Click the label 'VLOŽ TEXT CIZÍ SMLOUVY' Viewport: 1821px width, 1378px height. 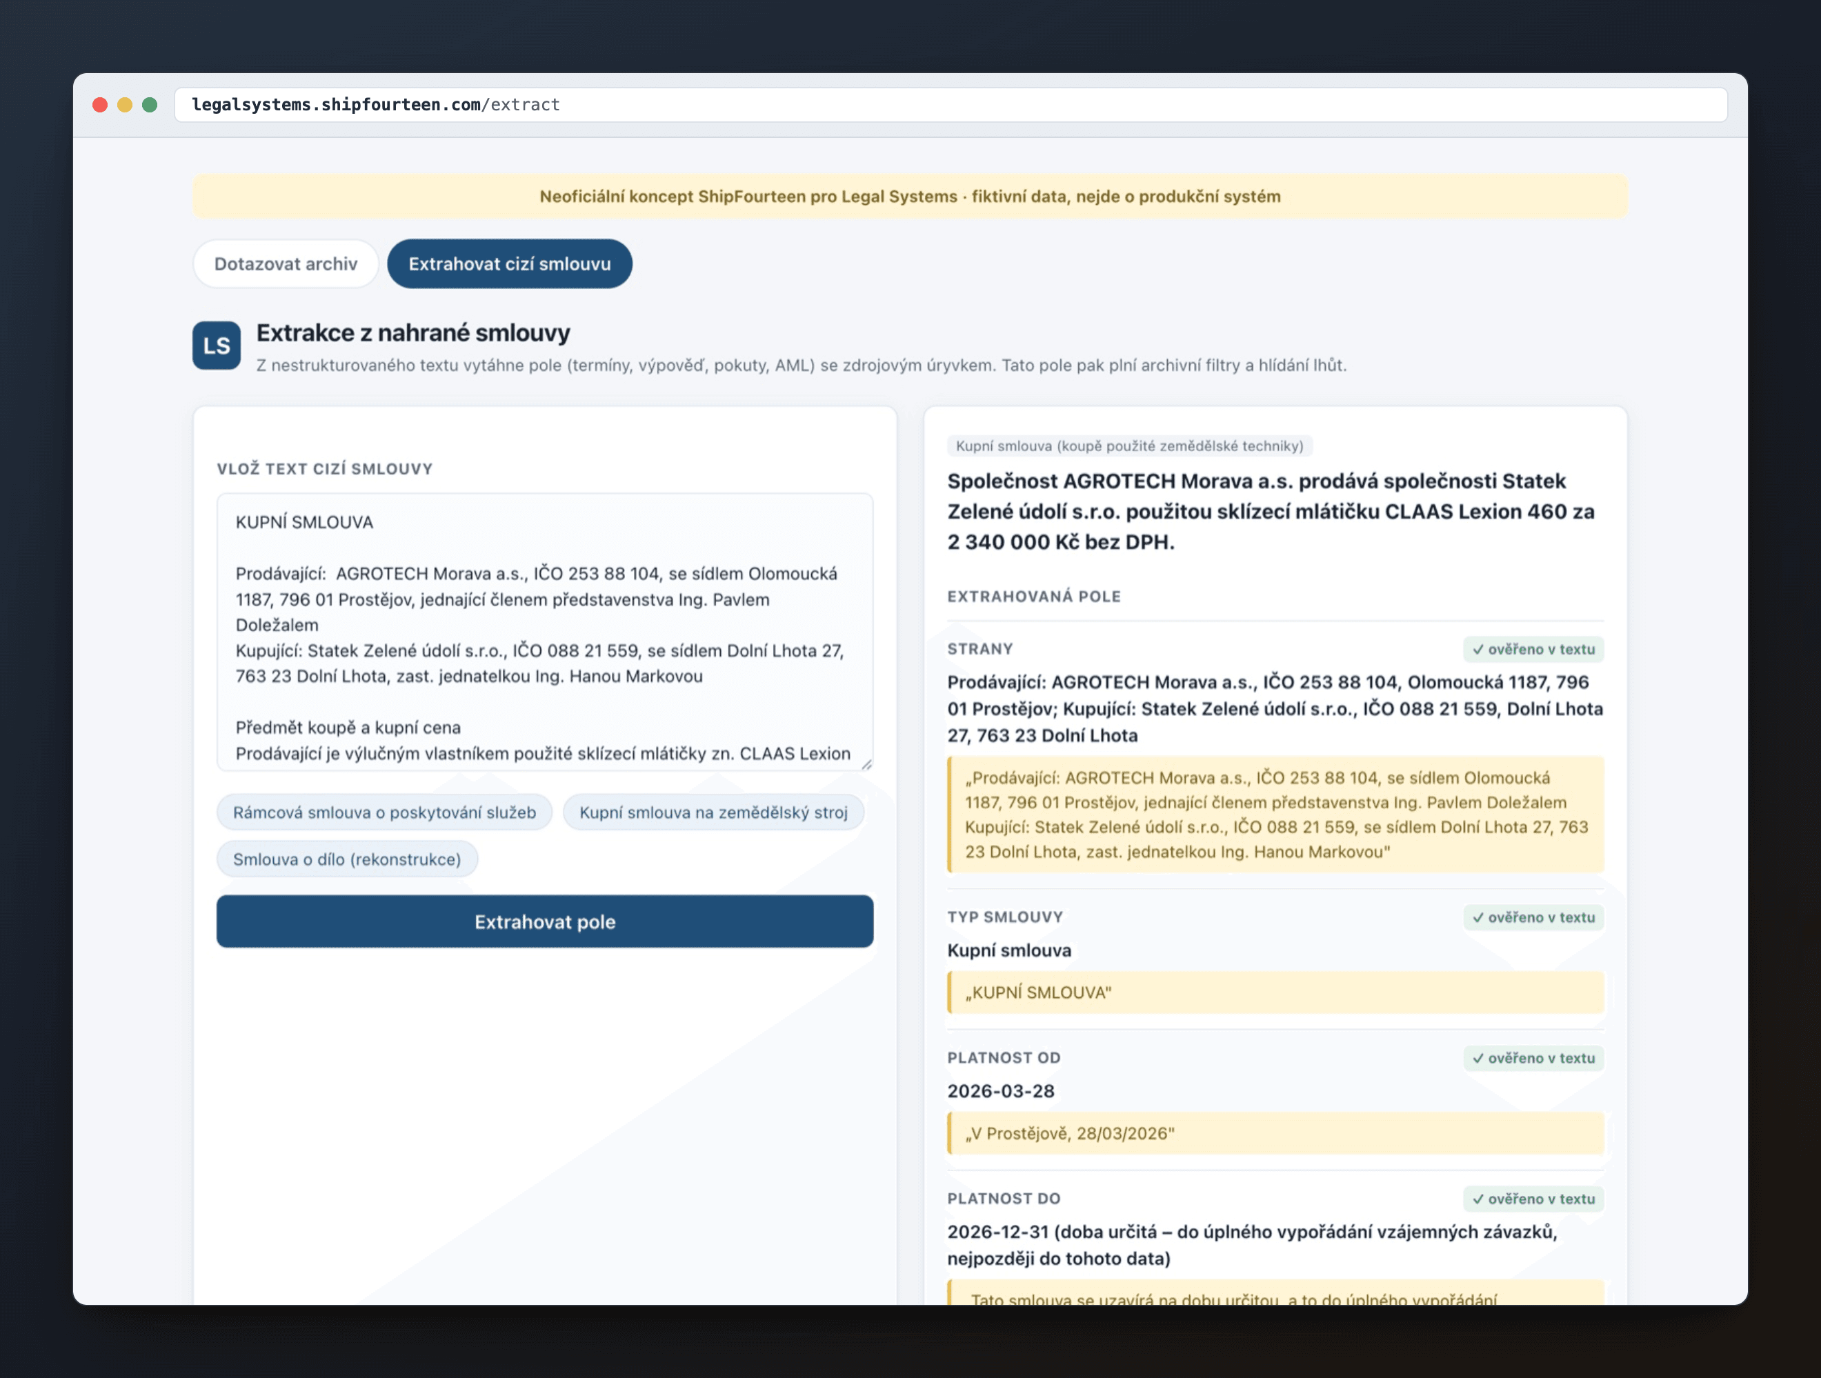point(324,468)
